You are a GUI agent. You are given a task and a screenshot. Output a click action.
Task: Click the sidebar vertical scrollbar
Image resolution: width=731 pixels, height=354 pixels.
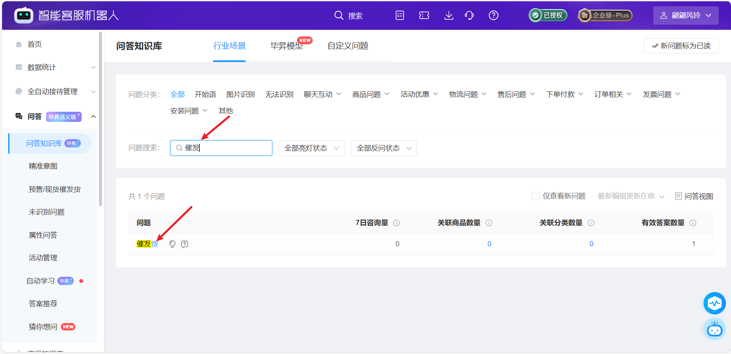(100, 119)
